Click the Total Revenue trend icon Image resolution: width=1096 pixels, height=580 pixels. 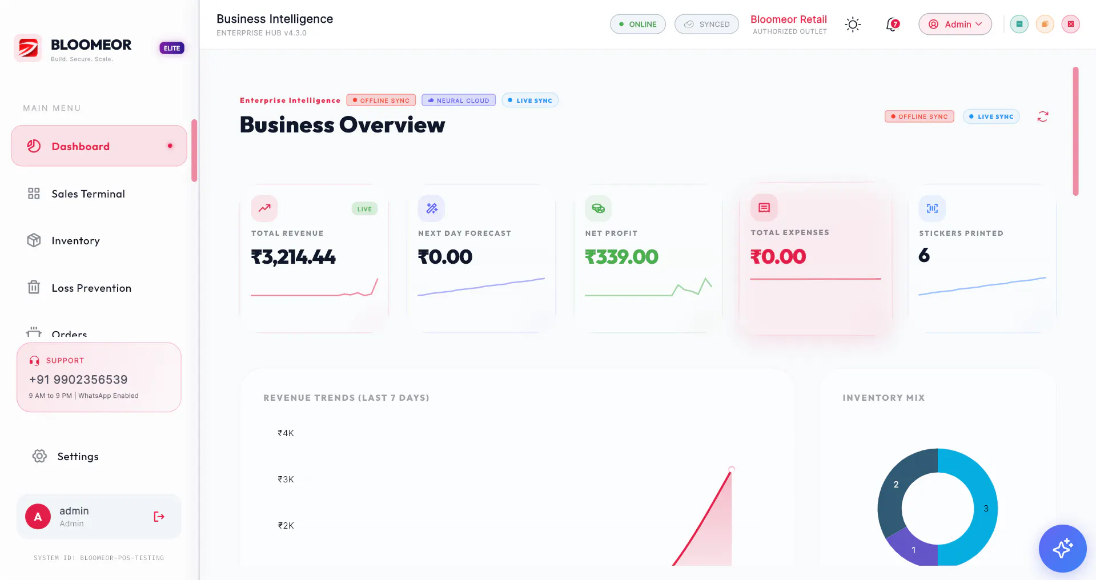(264, 208)
